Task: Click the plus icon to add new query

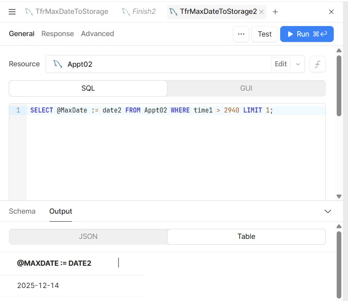Action: (x=275, y=12)
